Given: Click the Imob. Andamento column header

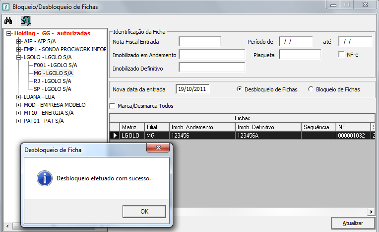Looking at the screenshot, I should [x=202, y=127].
